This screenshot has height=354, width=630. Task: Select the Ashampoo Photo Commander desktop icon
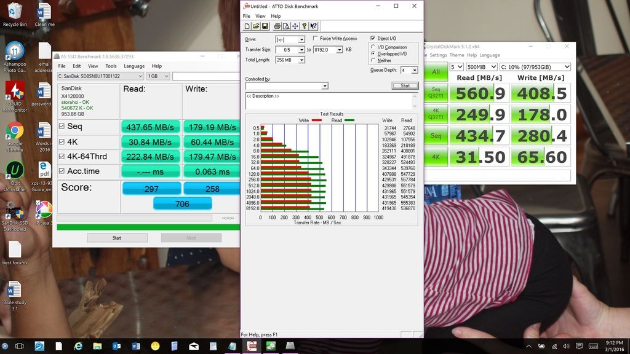click(15, 57)
